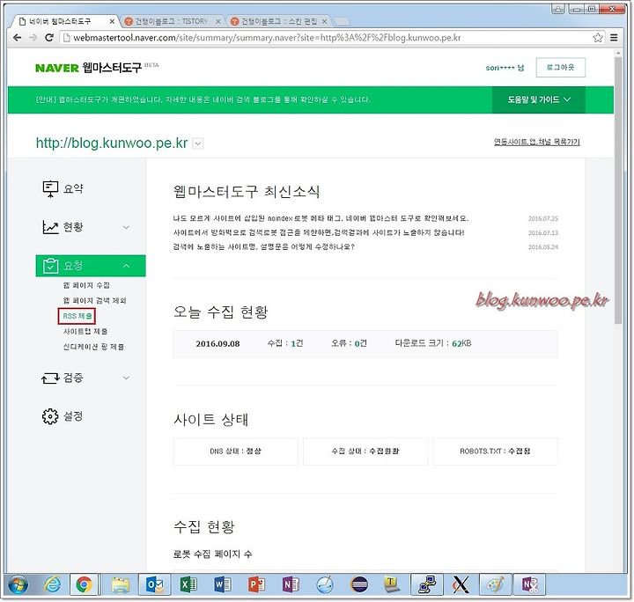Open 연동사이트,앱,채널 목록가기 link
The height and width of the screenshot is (602, 634).
[537, 142]
